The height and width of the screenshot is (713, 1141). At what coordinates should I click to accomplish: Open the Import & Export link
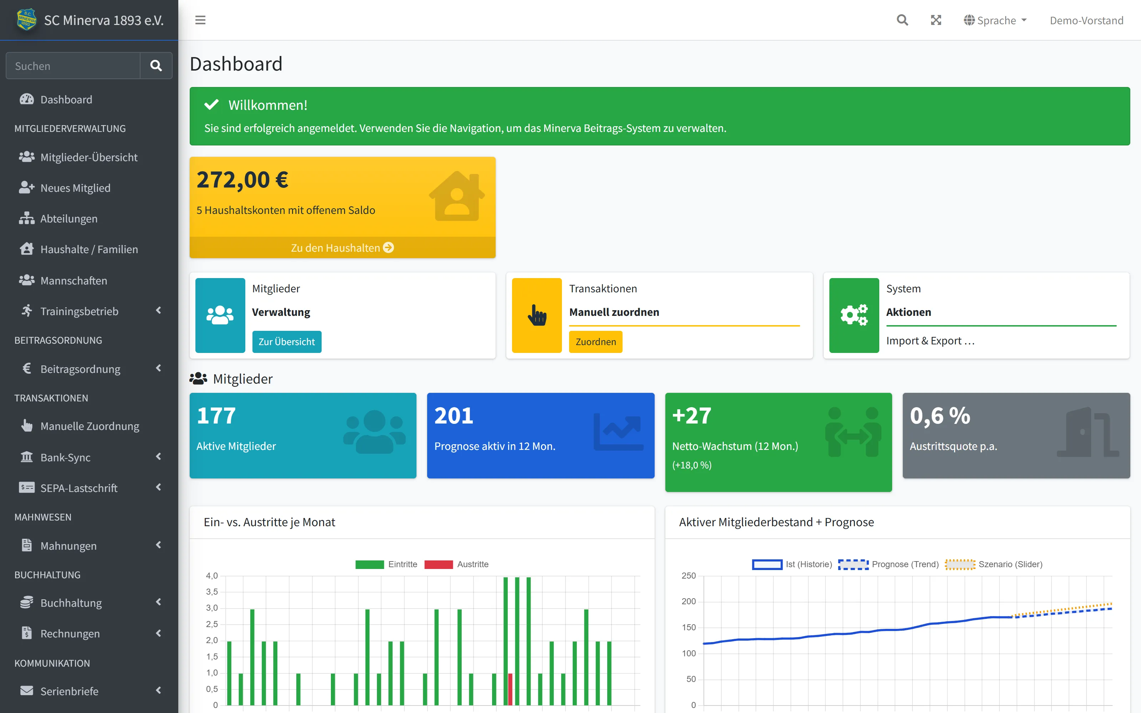(x=930, y=340)
